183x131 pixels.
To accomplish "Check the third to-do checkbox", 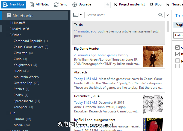I will coord(178,61).
